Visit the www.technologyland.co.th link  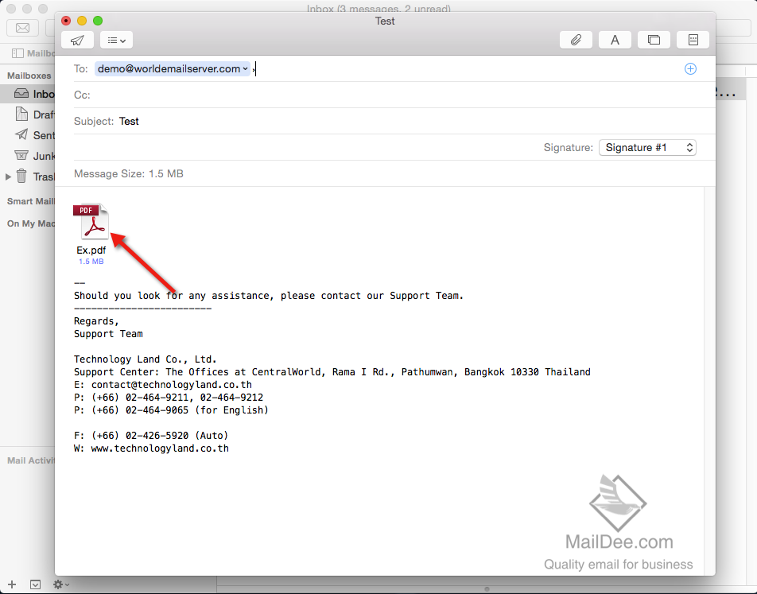pos(160,448)
